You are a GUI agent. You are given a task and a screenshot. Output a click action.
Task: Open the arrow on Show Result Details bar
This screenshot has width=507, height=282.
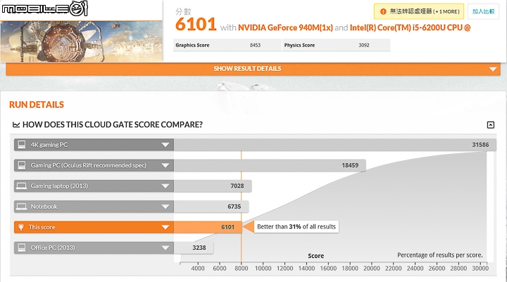[493, 69]
